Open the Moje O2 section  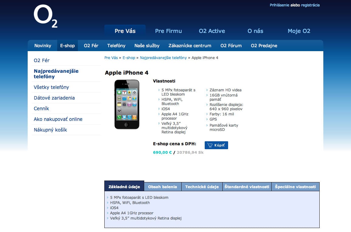pyautogui.click(x=299, y=31)
